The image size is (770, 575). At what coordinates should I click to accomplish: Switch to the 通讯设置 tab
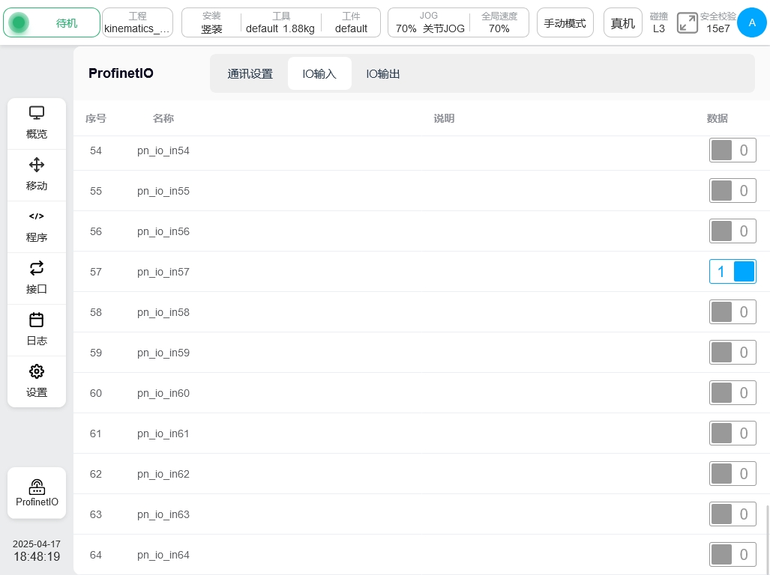(x=250, y=74)
